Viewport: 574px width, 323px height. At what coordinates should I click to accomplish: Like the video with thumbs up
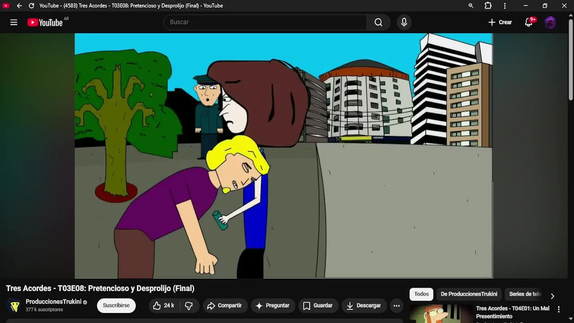164,306
